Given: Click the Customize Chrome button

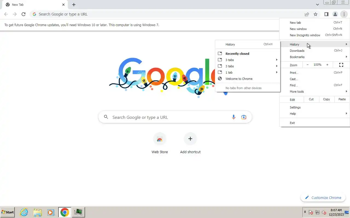Looking at the screenshot, I should [323, 198].
